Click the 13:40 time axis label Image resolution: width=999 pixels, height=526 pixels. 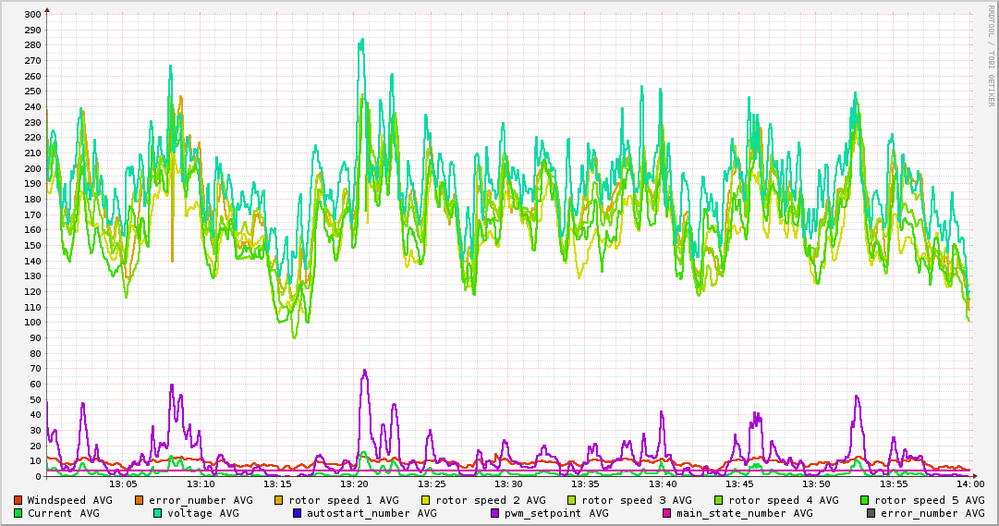[x=663, y=484]
